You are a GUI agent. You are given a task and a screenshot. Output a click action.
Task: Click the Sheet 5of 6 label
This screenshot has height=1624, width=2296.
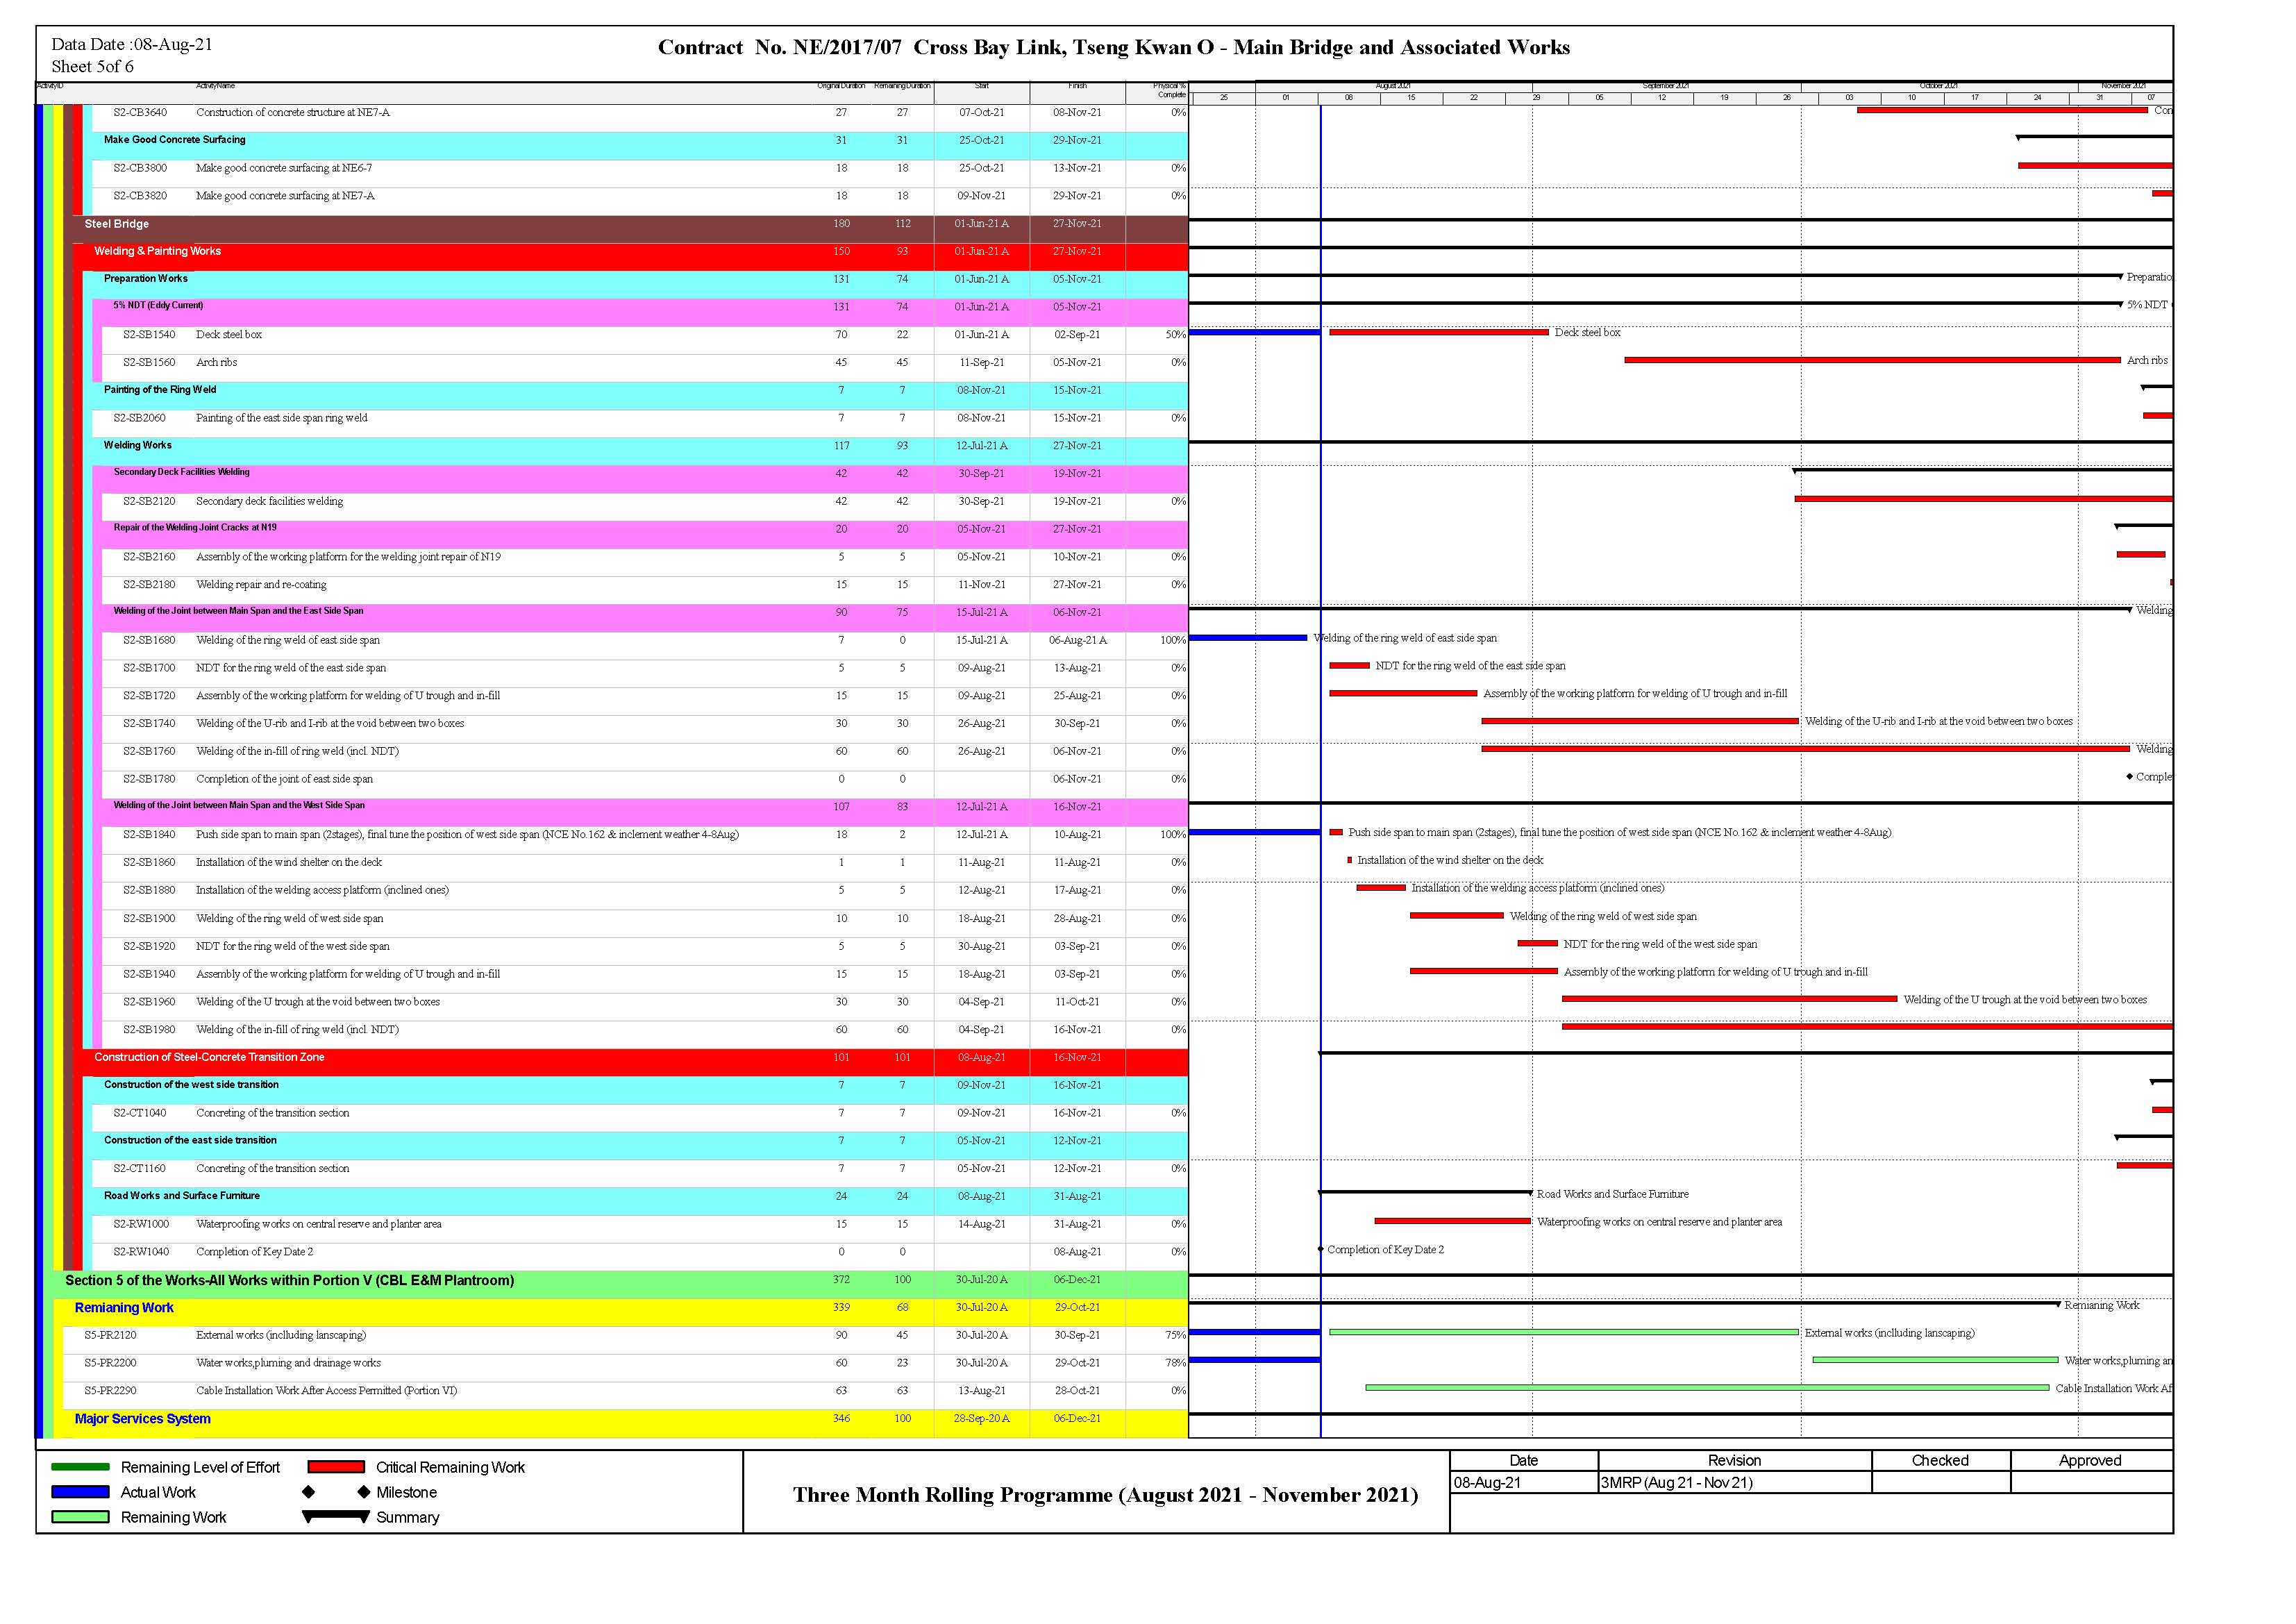click(92, 67)
